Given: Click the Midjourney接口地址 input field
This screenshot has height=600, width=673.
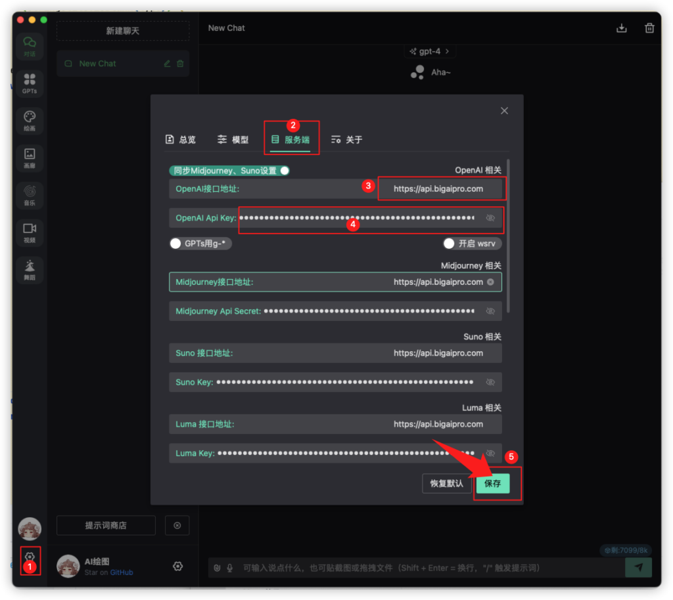Looking at the screenshot, I should (x=335, y=282).
